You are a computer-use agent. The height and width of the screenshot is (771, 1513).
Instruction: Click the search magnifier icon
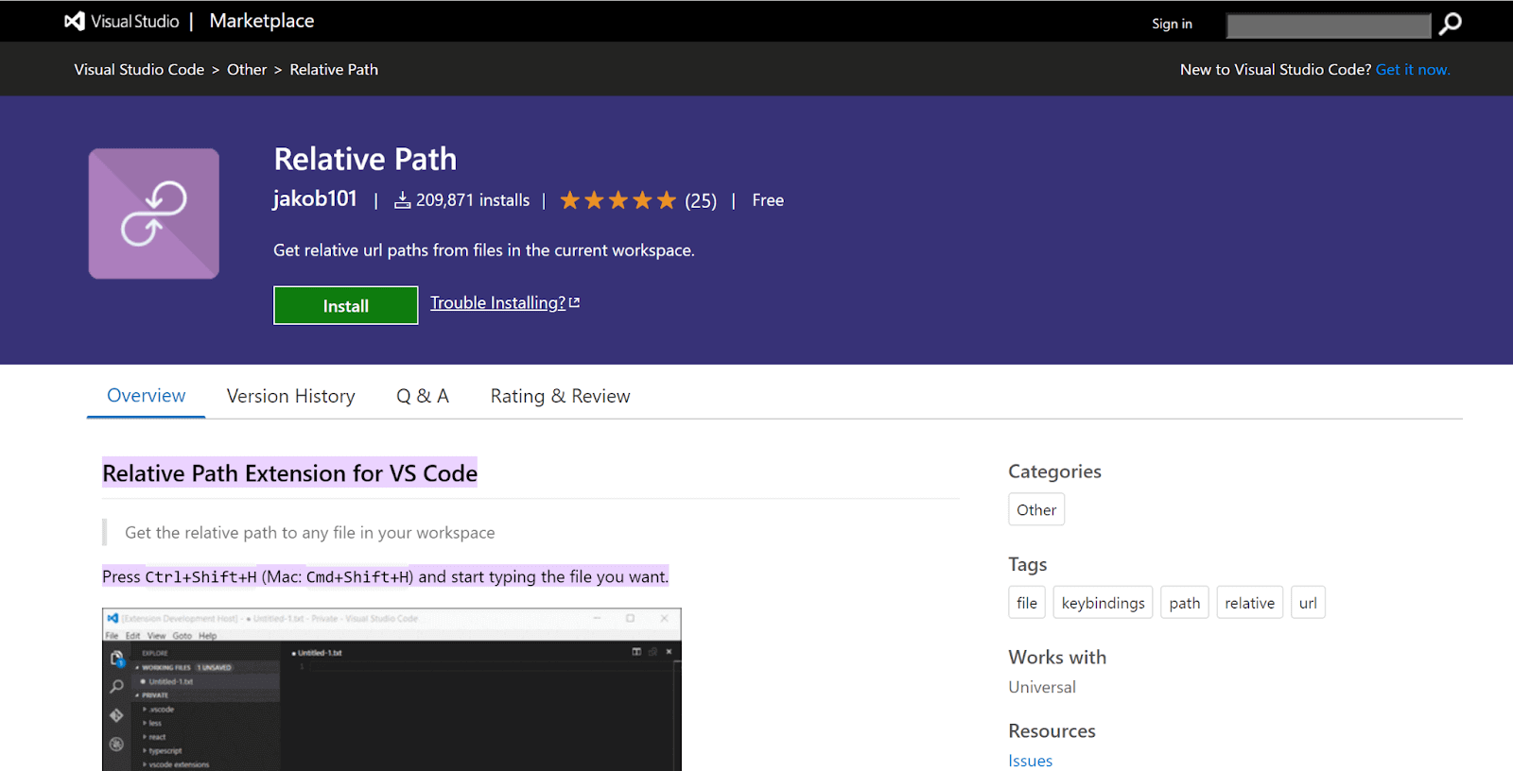coord(1450,24)
